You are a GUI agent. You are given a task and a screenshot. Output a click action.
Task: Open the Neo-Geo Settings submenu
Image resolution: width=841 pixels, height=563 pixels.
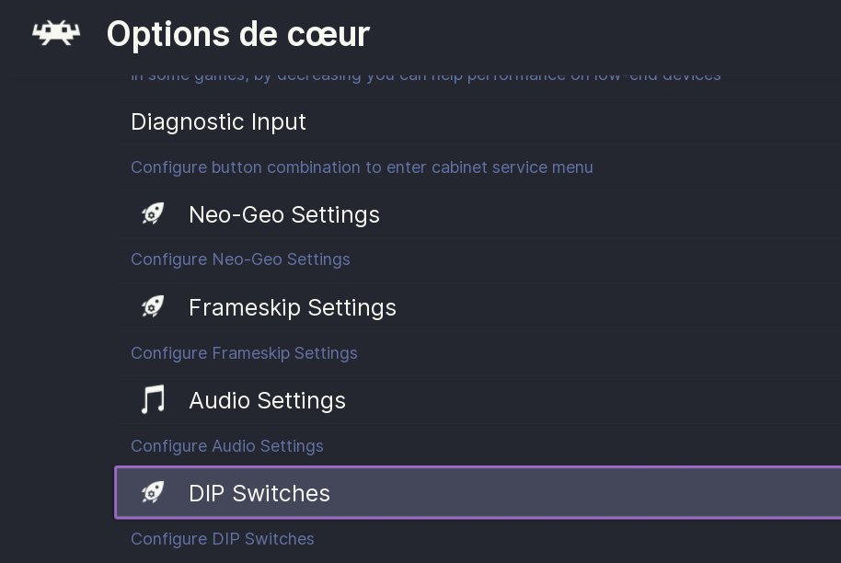point(283,214)
